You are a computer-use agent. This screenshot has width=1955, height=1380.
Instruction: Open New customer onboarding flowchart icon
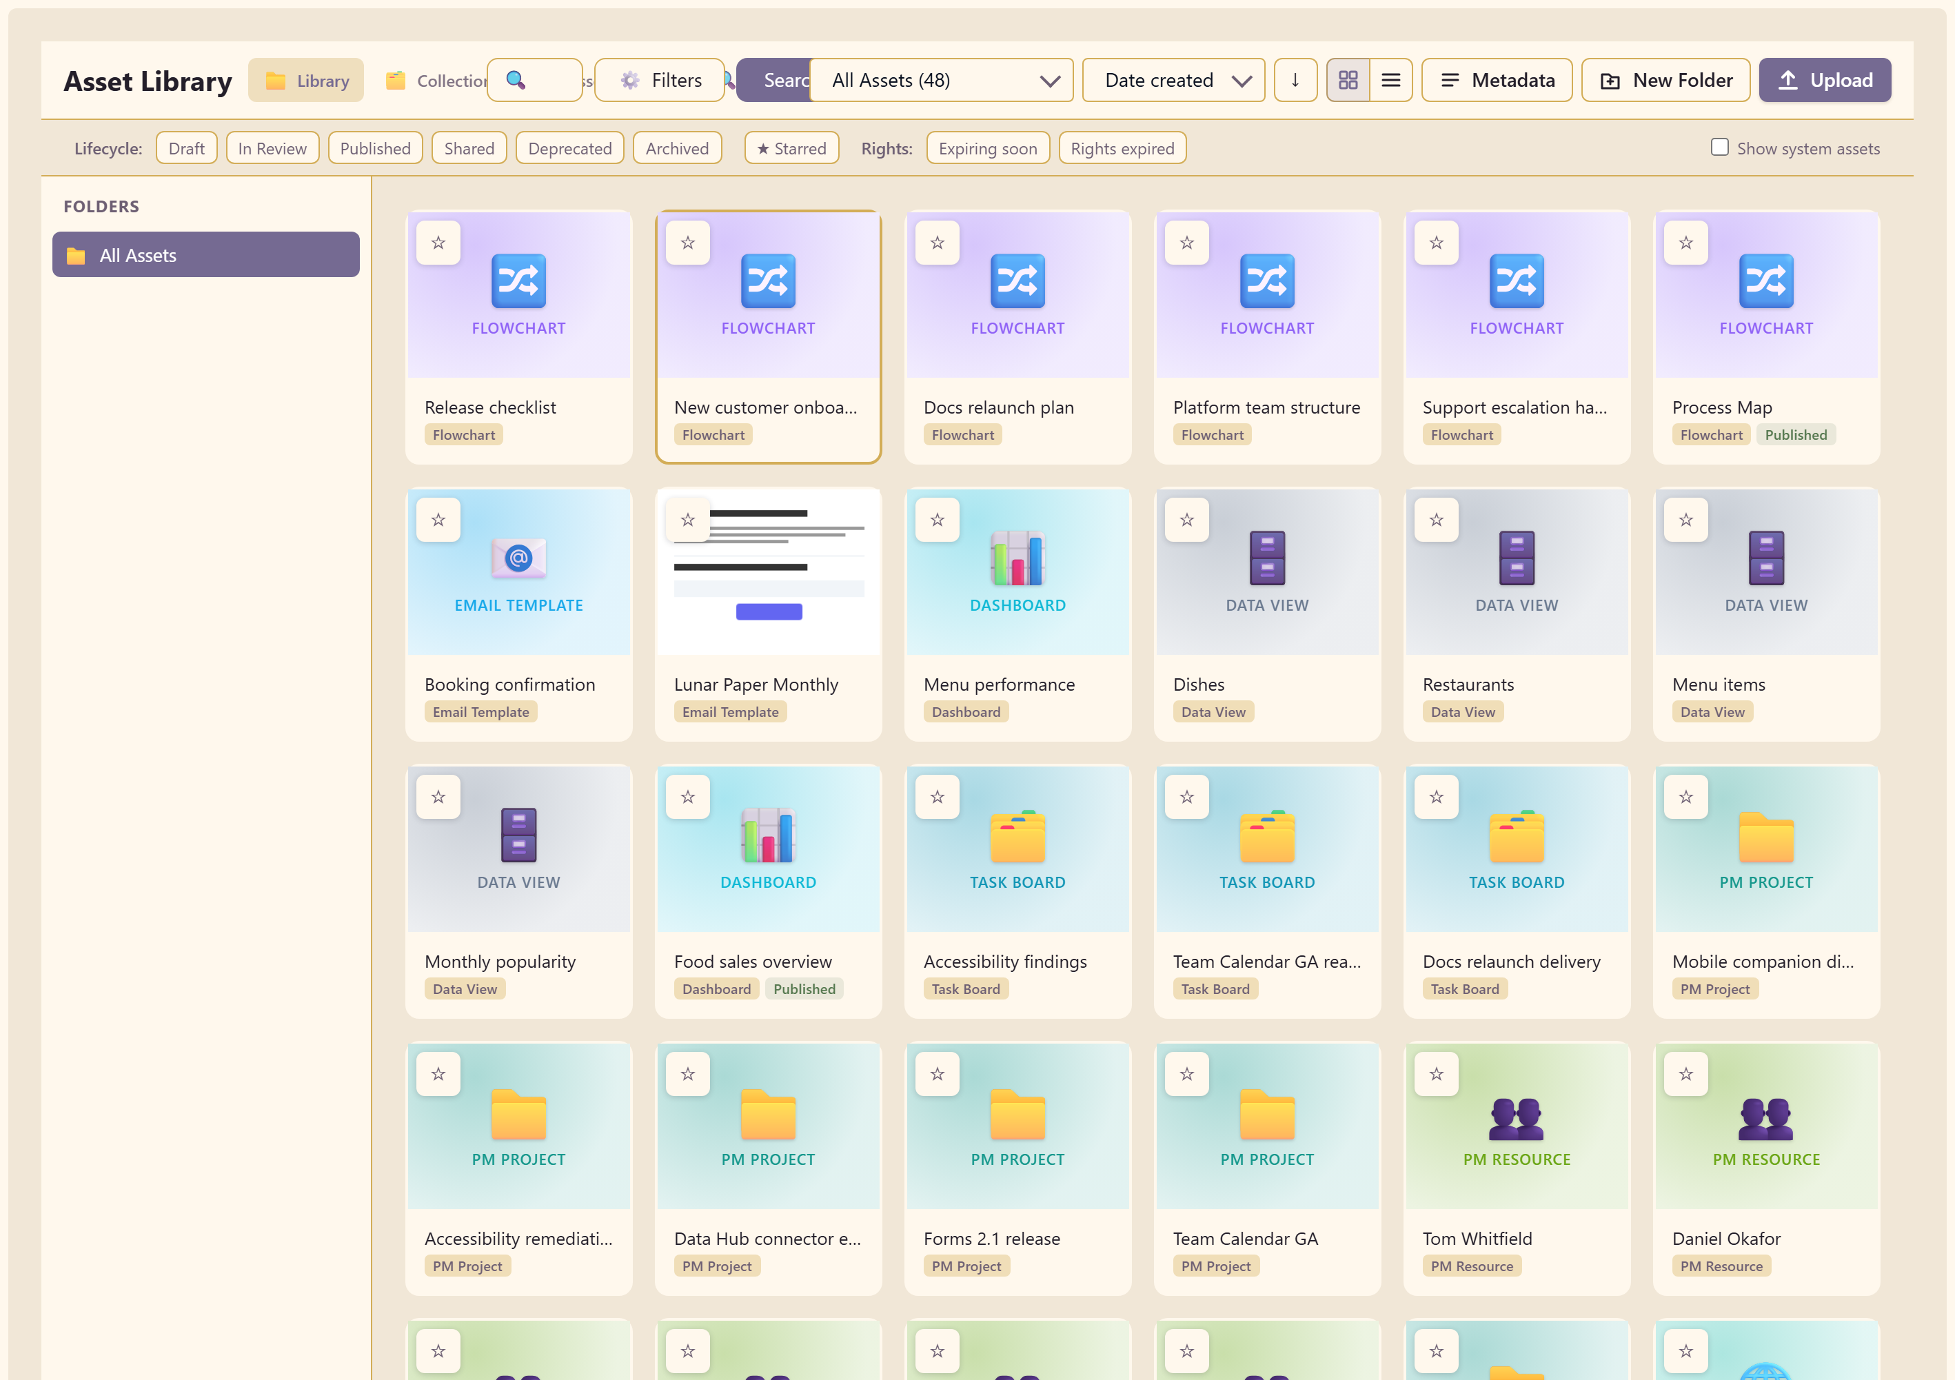point(767,281)
